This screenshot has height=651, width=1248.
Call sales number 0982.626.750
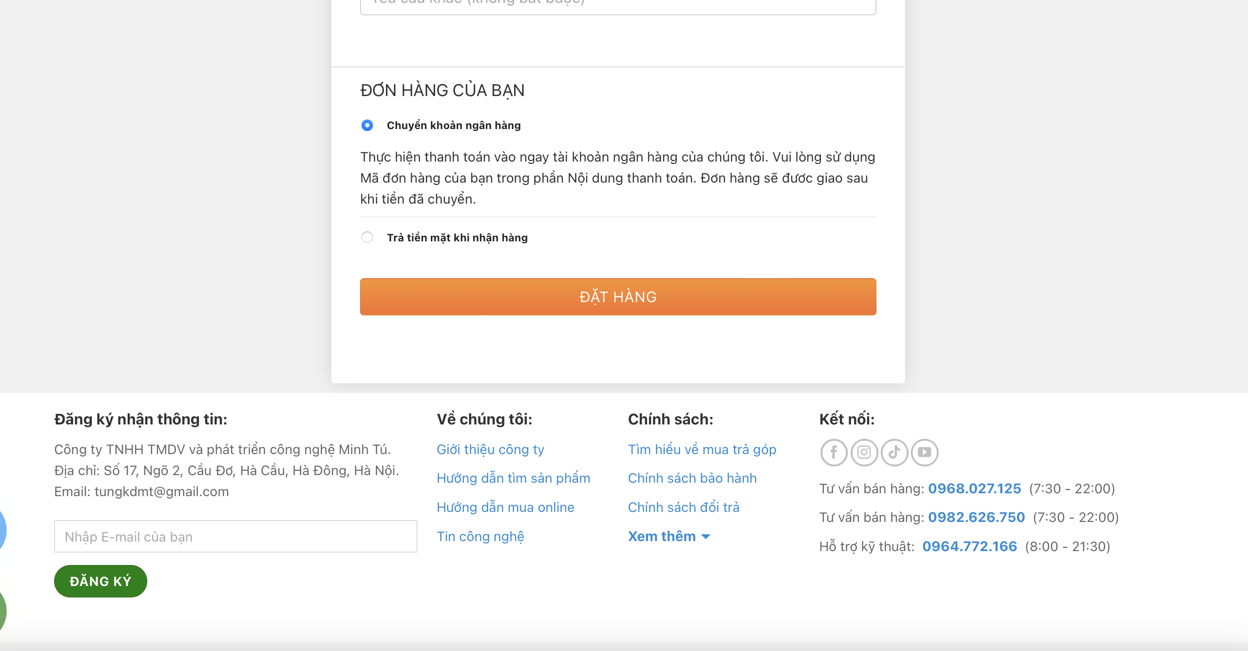(x=976, y=517)
